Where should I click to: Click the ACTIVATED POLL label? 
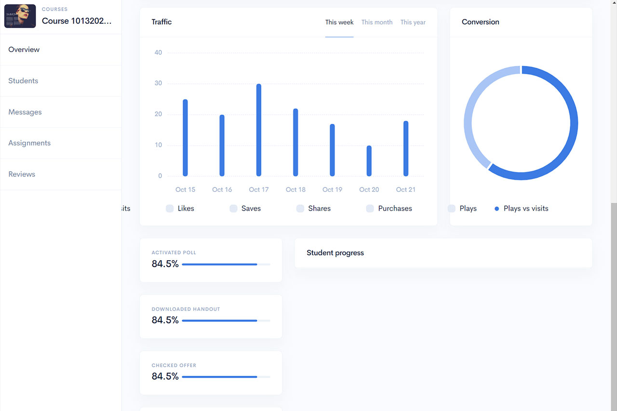[174, 252]
